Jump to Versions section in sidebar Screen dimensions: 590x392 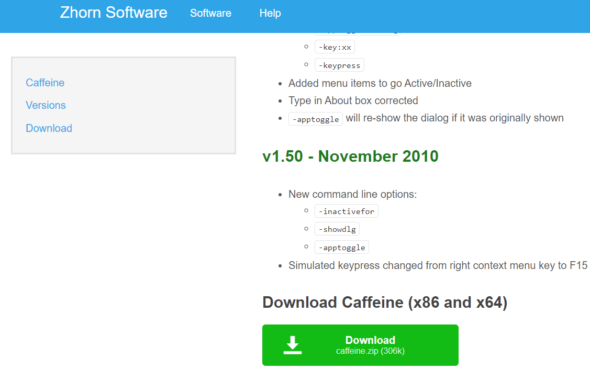tap(46, 105)
